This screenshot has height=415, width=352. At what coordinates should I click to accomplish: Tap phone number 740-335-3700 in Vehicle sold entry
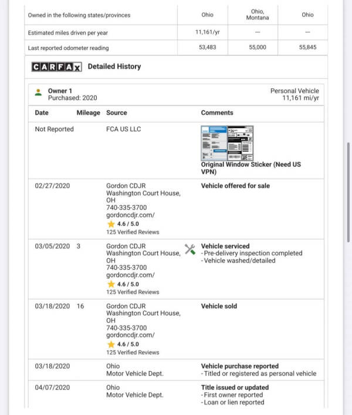[126, 327]
